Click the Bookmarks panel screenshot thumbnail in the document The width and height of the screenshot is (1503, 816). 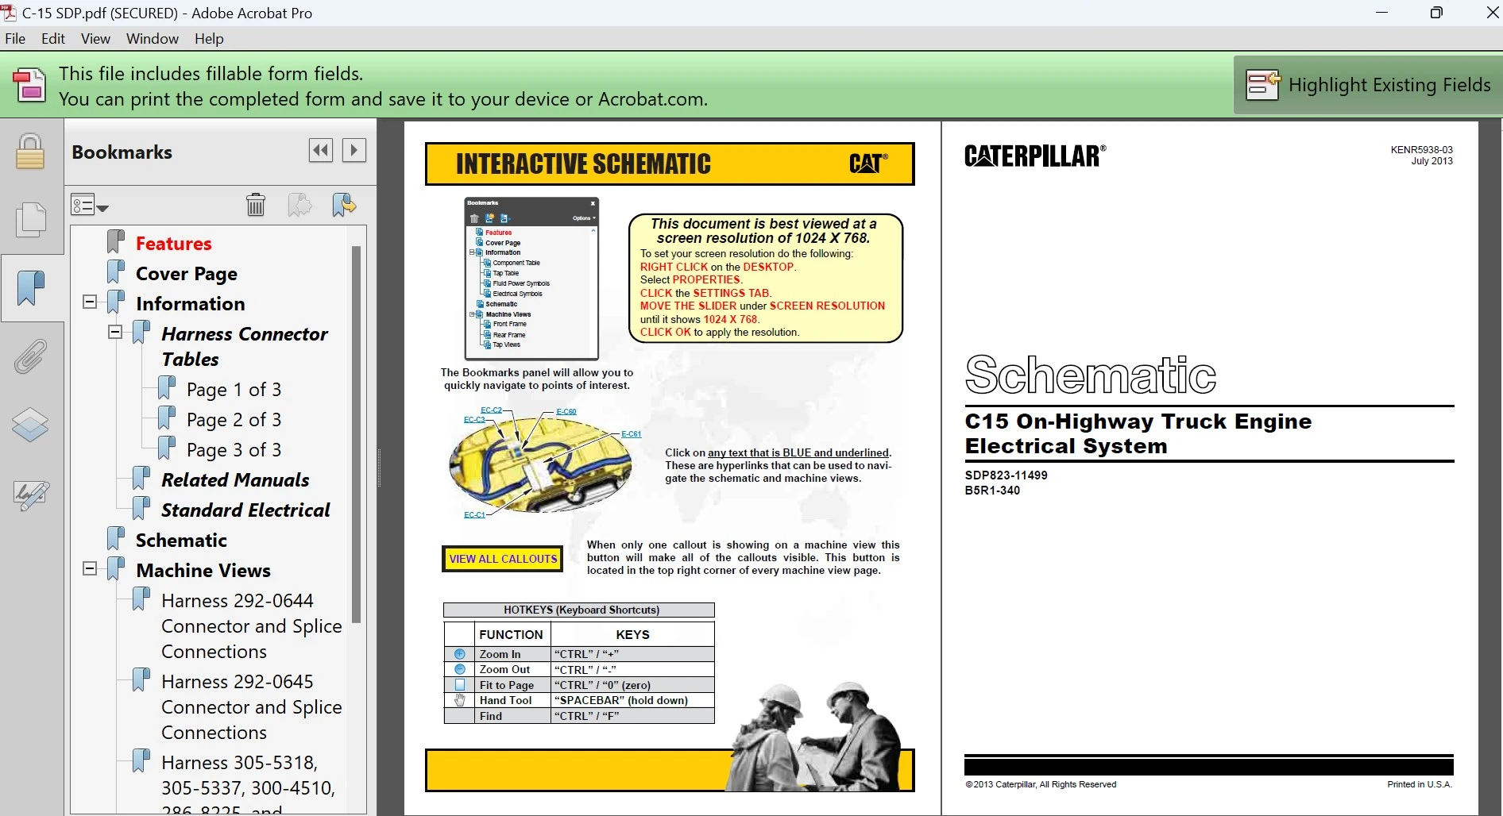(x=531, y=279)
